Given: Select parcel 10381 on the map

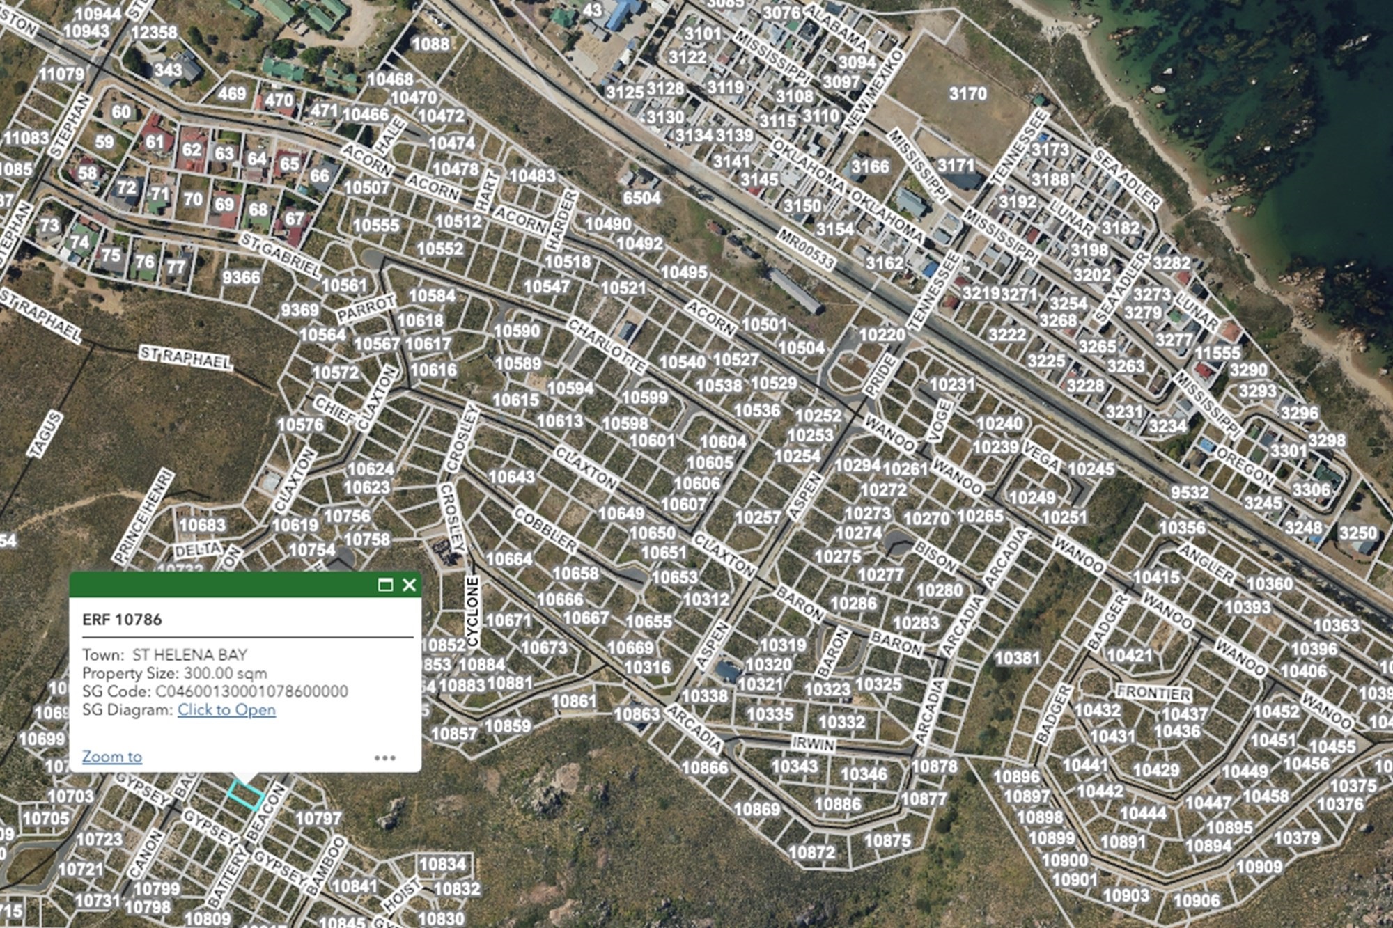Looking at the screenshot, I should (1017, 658).
